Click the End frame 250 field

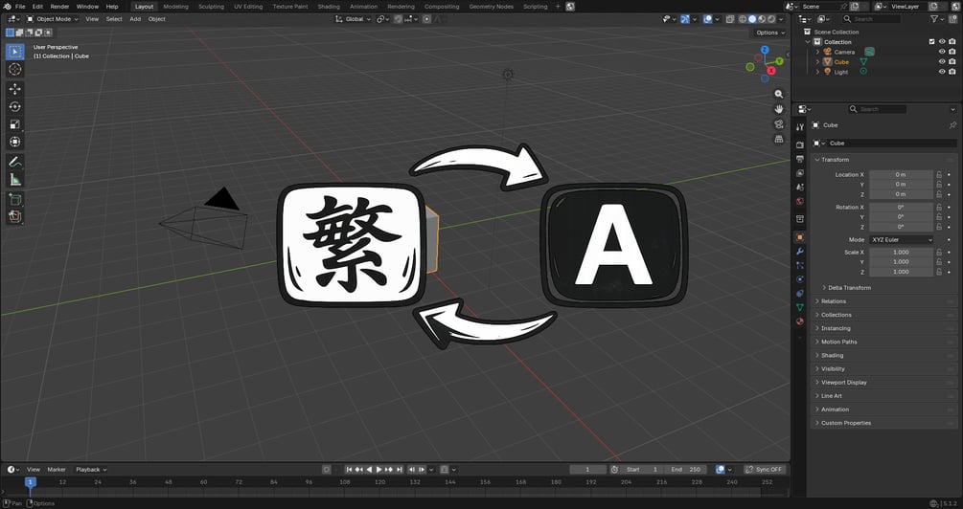685,469
